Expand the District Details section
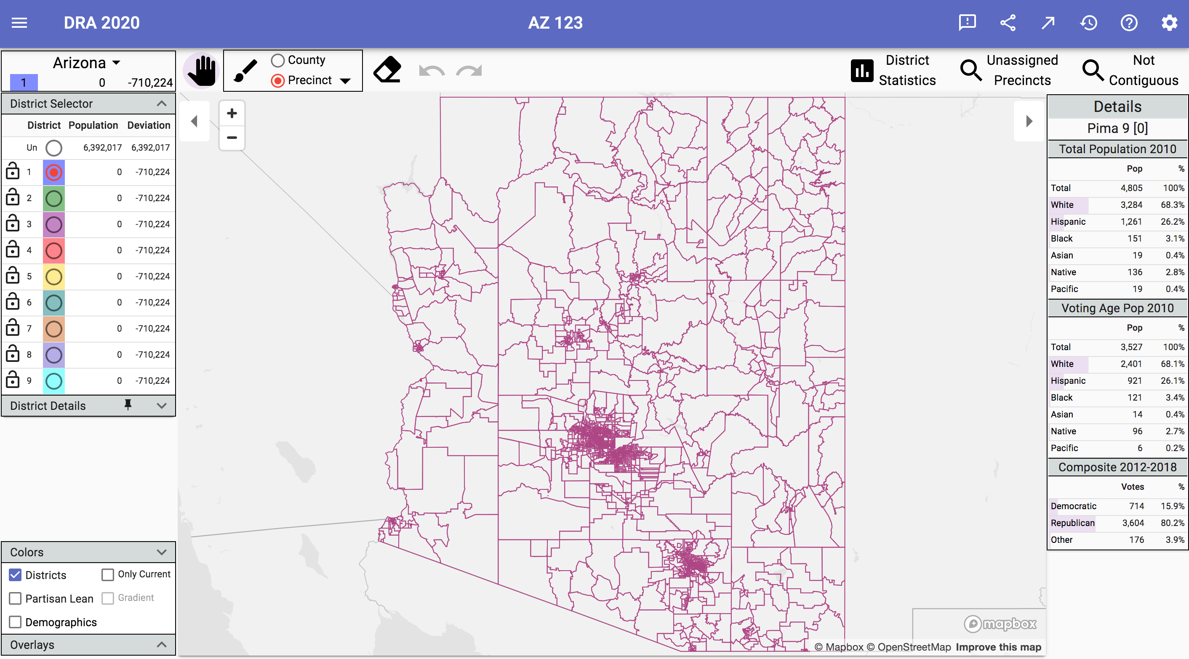 point(161,406)
